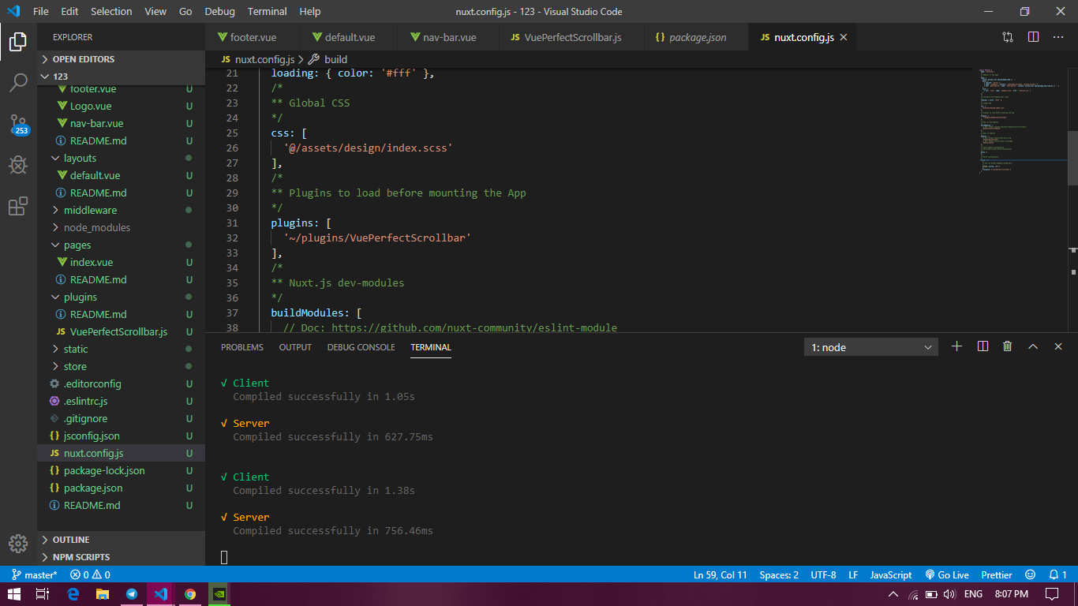
Task: Open Telegram from the taskbar
Action: coord(131,593)
